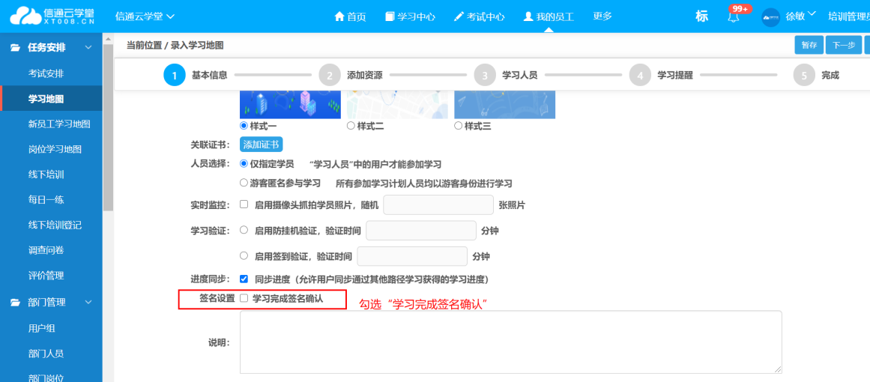Select the 样式三 thumbnail image
Screen dimensions: 870x382
coord(505,104)
